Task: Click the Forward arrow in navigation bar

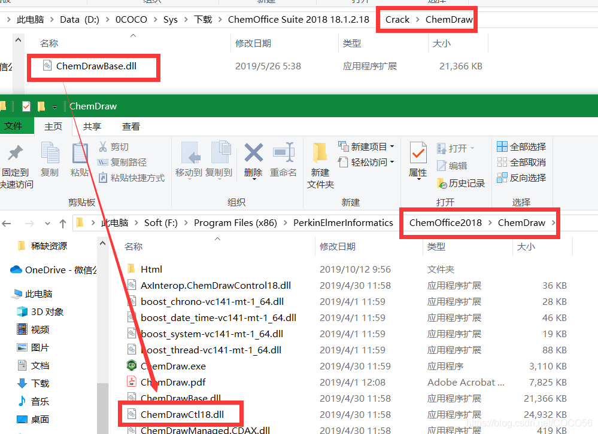Action: coord(29,224)
